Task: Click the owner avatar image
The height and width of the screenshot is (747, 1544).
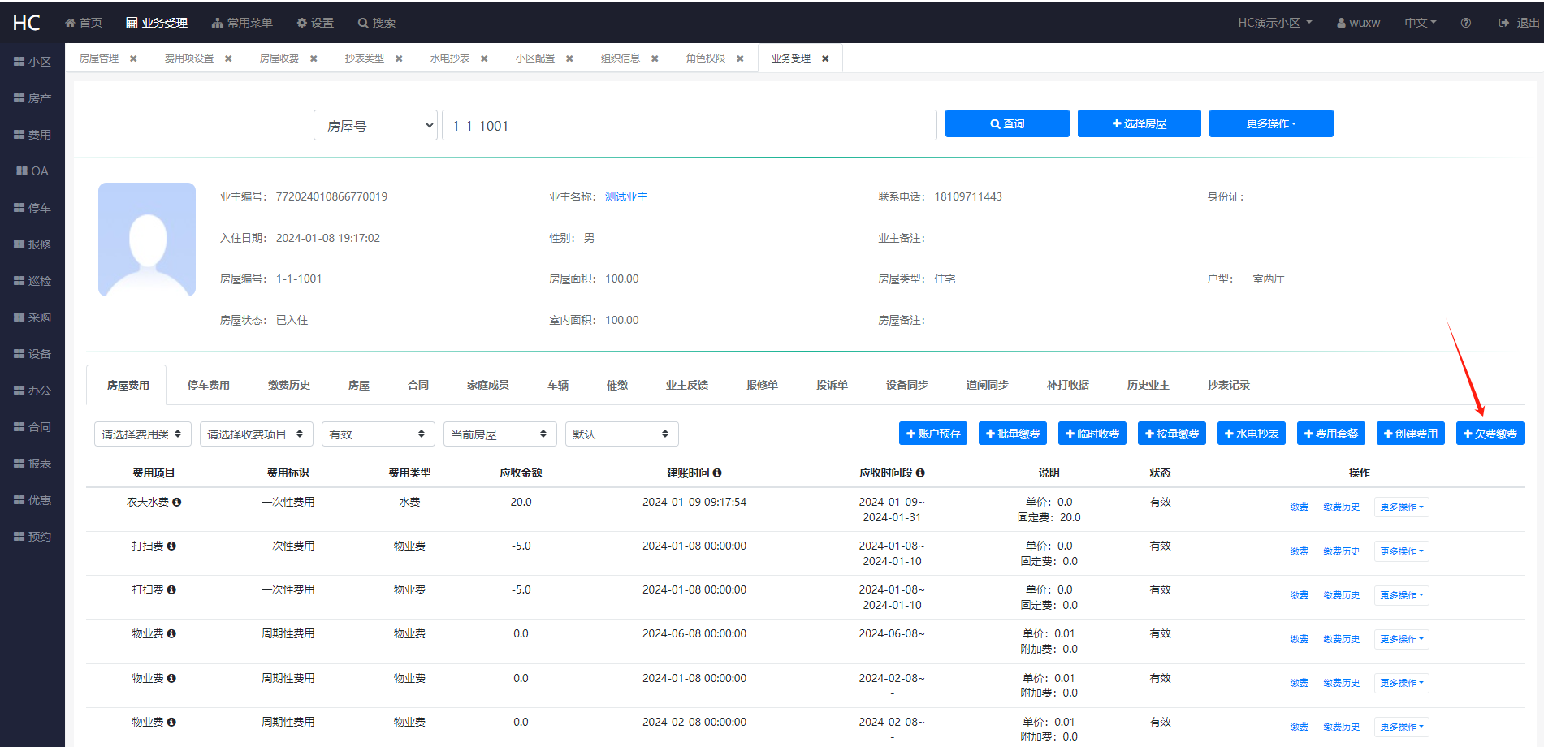Action: pos(147,240)
